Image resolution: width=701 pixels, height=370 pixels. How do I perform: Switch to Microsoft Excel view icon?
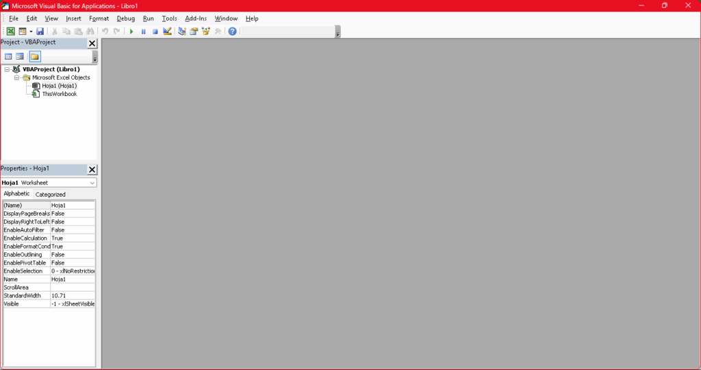11,32
